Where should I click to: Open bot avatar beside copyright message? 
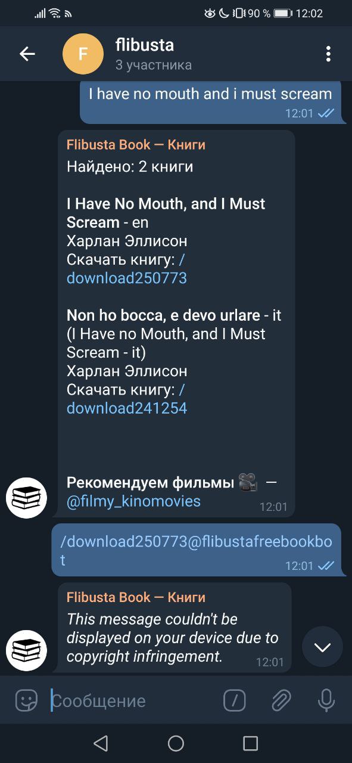[26, 650]
